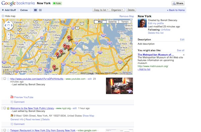Click the Public visibility badge
Screen dimensions: 201x132
click(x=57, y=3)
